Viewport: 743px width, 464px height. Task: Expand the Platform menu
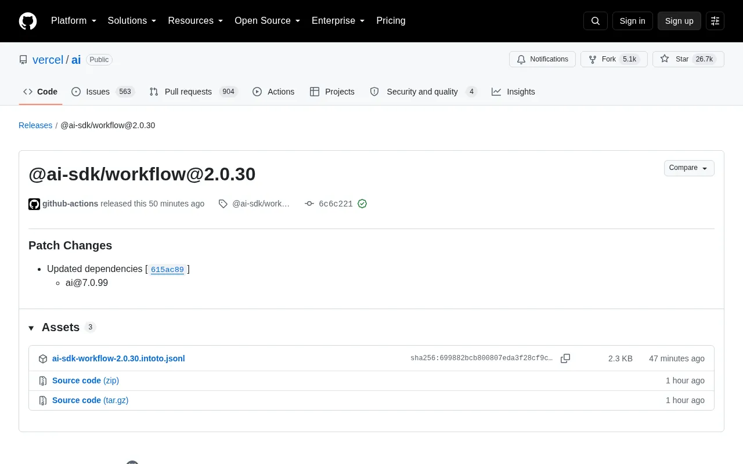(74, 21)
